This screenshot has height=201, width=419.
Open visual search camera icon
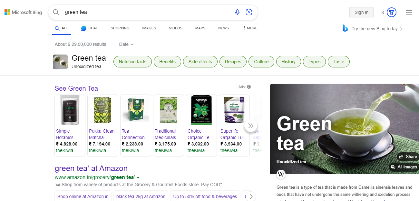(x=248, y=12)
